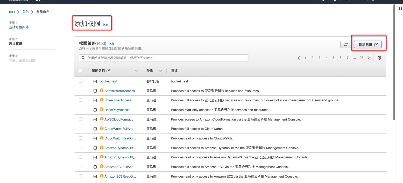Image resolution: width=403 pixels, height=183 pixels.
Task: Jump to page 5 of policies
Action: [x=334, y=58]
